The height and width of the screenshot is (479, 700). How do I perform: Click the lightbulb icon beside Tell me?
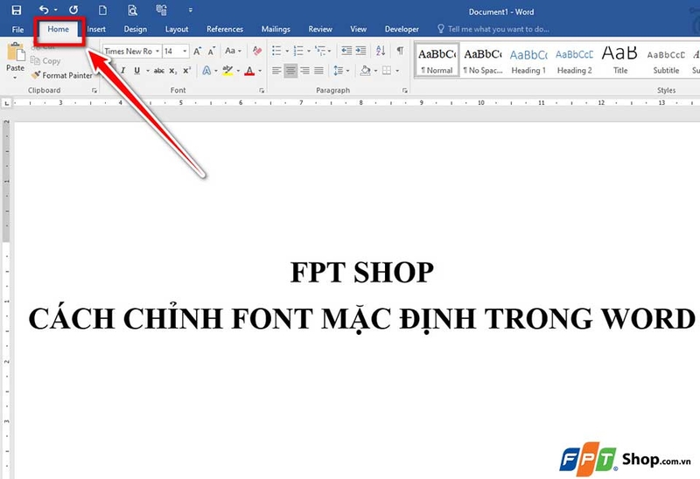441,29
